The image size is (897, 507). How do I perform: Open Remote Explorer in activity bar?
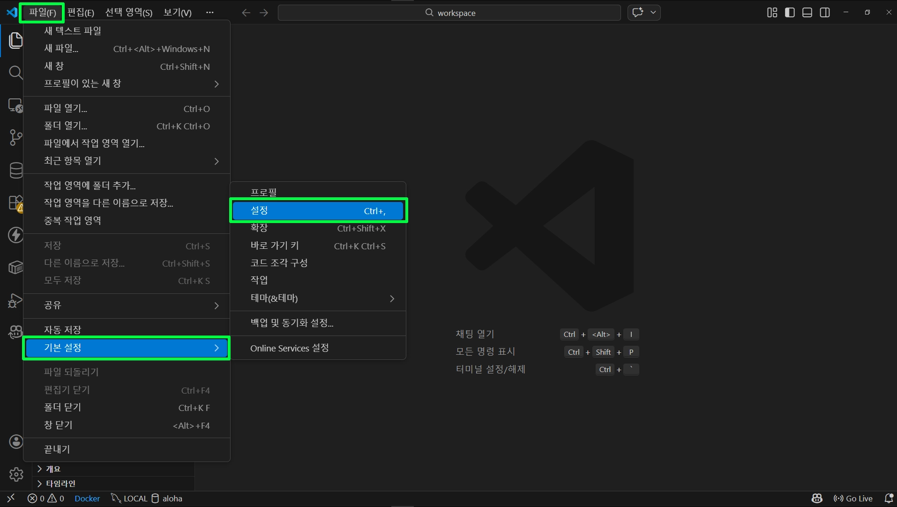click(x=15, y=105)
